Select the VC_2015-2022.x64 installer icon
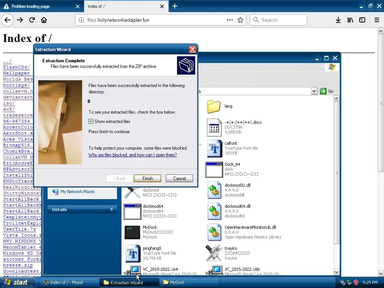 pyautogui.click(x=132, y=270)
